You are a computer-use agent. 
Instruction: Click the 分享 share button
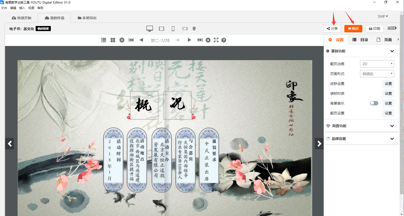(x=332, y=29)
